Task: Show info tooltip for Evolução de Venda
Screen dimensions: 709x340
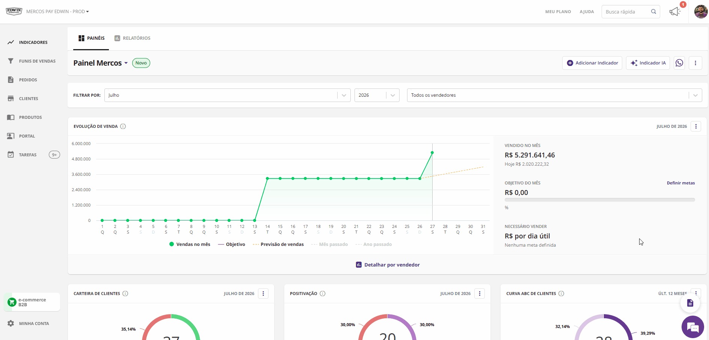Action: pyautogui.click(x=123, y=126)
